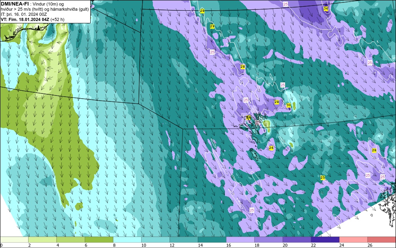Choose the dark teal 14–16 legend swatch
This screenshot has width=396, height=248.
coord(212,240)
